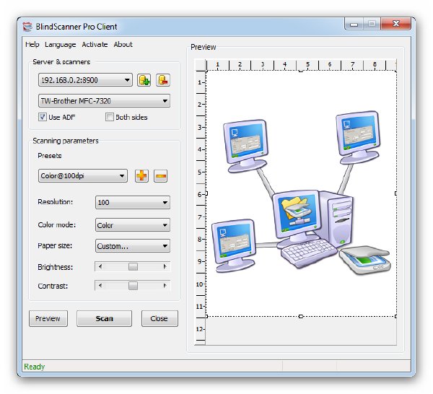Image resolution: width=433 pixels, height=394 pixels.
Task: Open the About menu
Action: 123,45
